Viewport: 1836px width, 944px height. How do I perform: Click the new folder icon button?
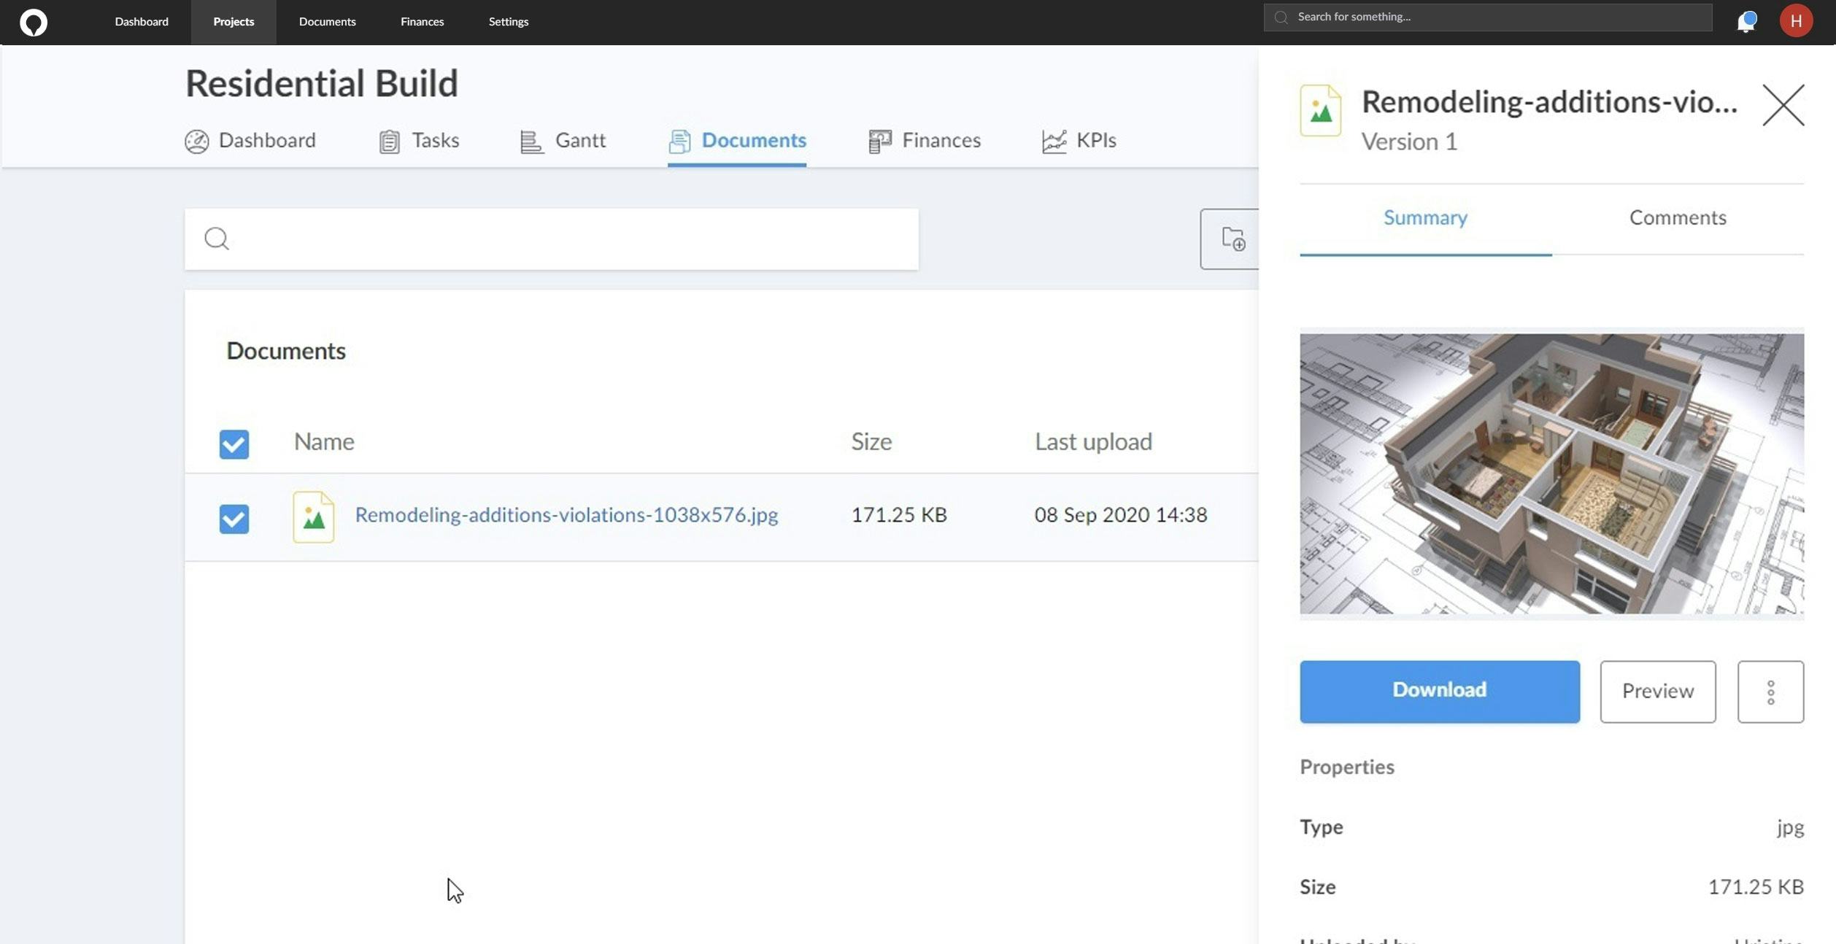1233,239
